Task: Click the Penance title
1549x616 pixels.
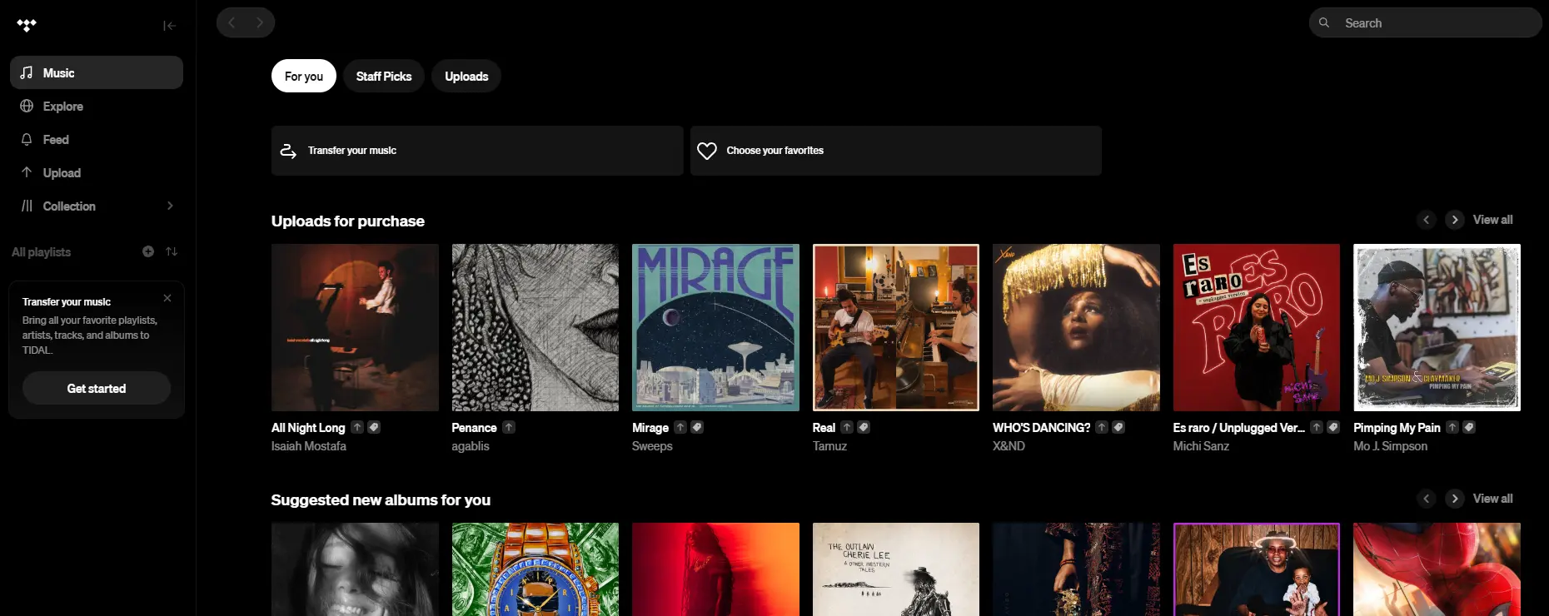Action: (474, 427)
